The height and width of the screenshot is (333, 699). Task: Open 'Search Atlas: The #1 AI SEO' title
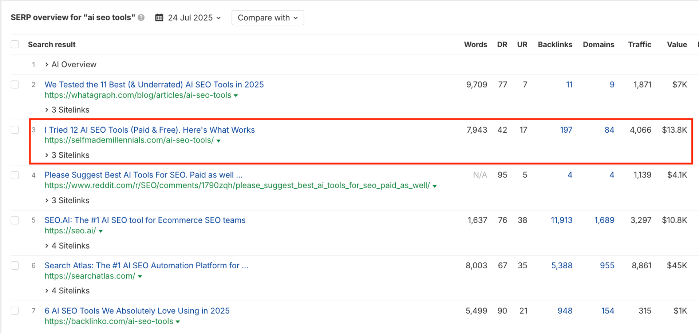146,265
